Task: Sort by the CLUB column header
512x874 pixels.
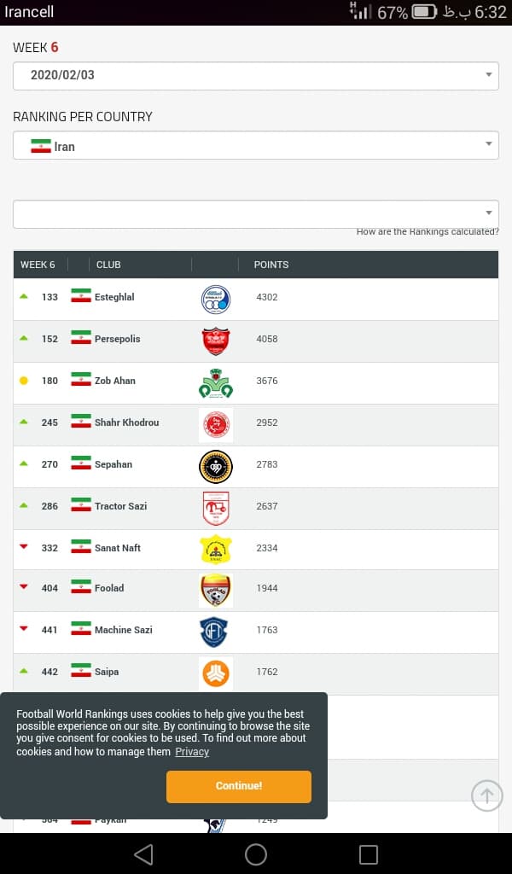Action: click(108, 265)
